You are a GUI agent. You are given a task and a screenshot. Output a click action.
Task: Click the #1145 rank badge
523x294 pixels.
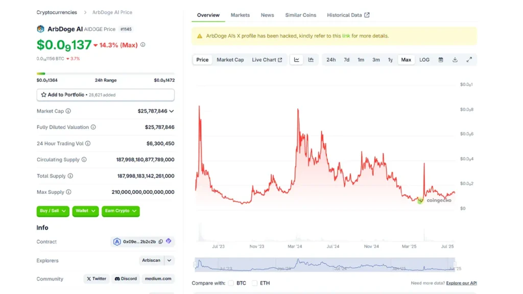pos(126,29)
